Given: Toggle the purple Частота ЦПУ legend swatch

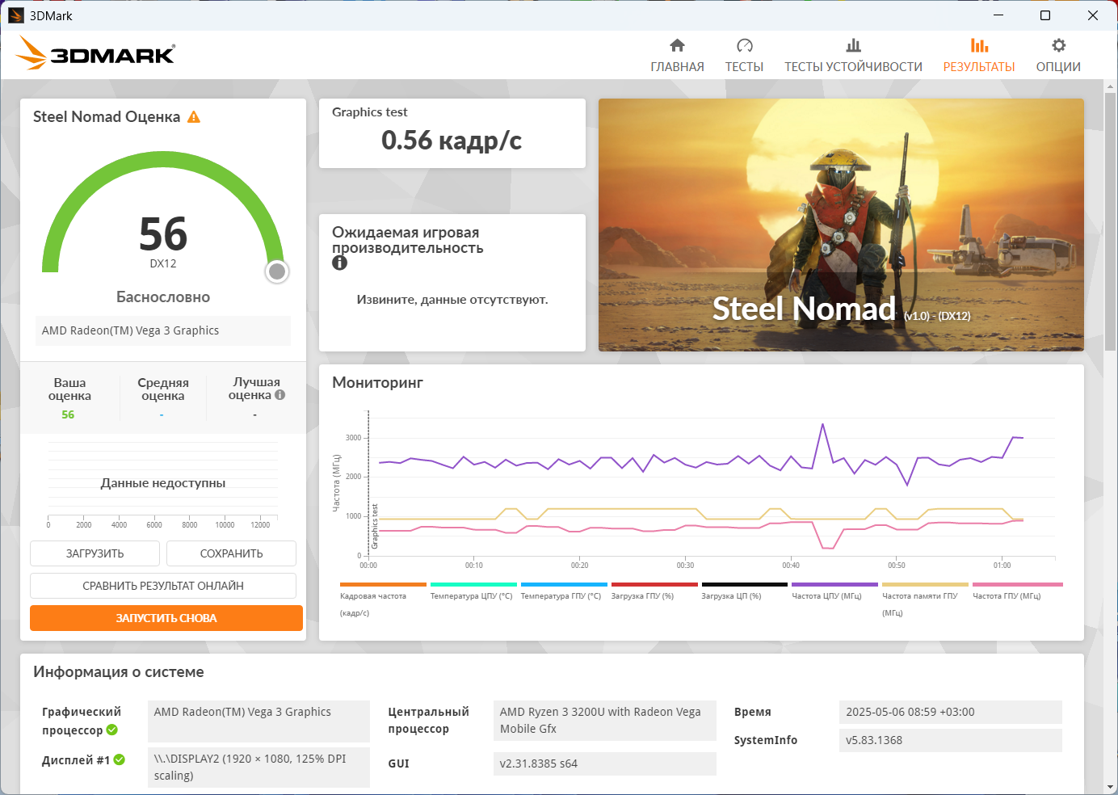Looking at the screenshot, I should tap(834, 584).
